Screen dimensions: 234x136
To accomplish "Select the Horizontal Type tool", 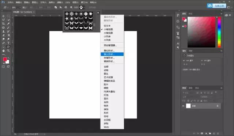I will pyautogui.click(x=8, y=43).
